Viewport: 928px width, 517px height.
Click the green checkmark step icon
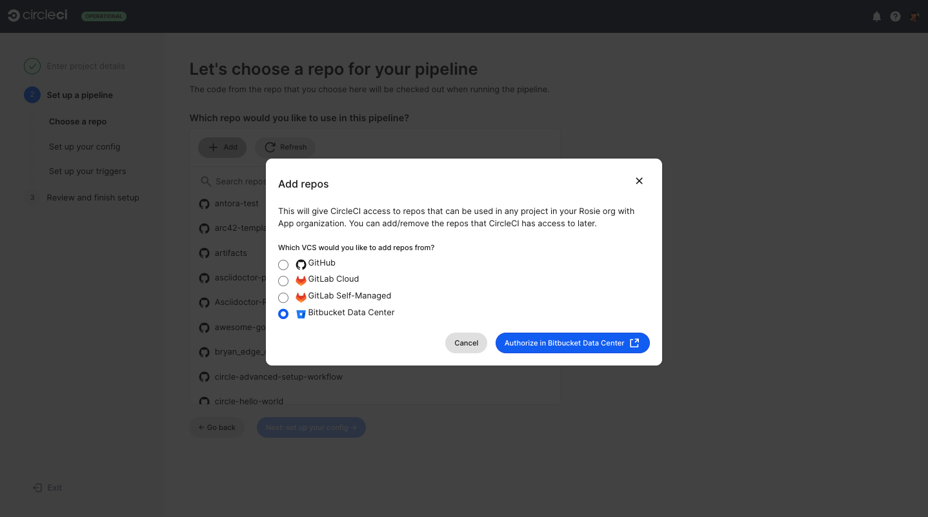pos(32,66)
